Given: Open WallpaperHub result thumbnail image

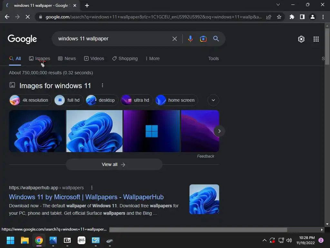Looking at the screenshot, I should [204, 199].
